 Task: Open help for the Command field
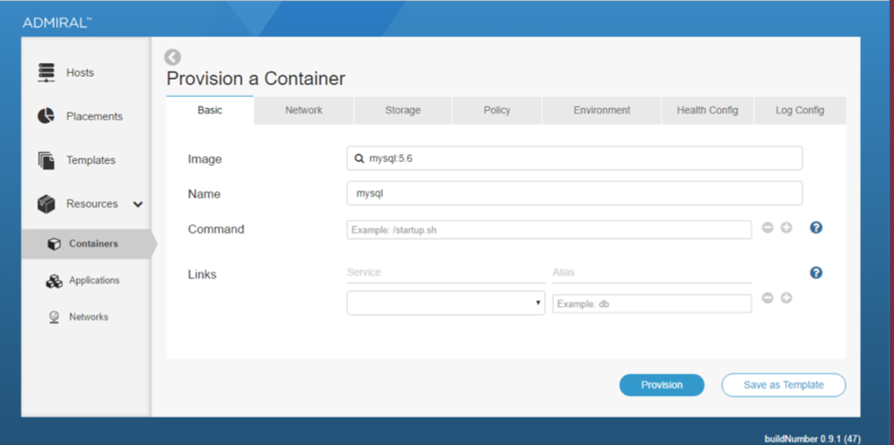[x=816, y=228]
